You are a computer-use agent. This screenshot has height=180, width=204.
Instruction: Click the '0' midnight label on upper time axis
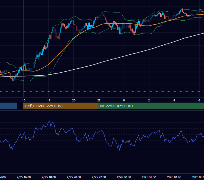click(124, 100)
